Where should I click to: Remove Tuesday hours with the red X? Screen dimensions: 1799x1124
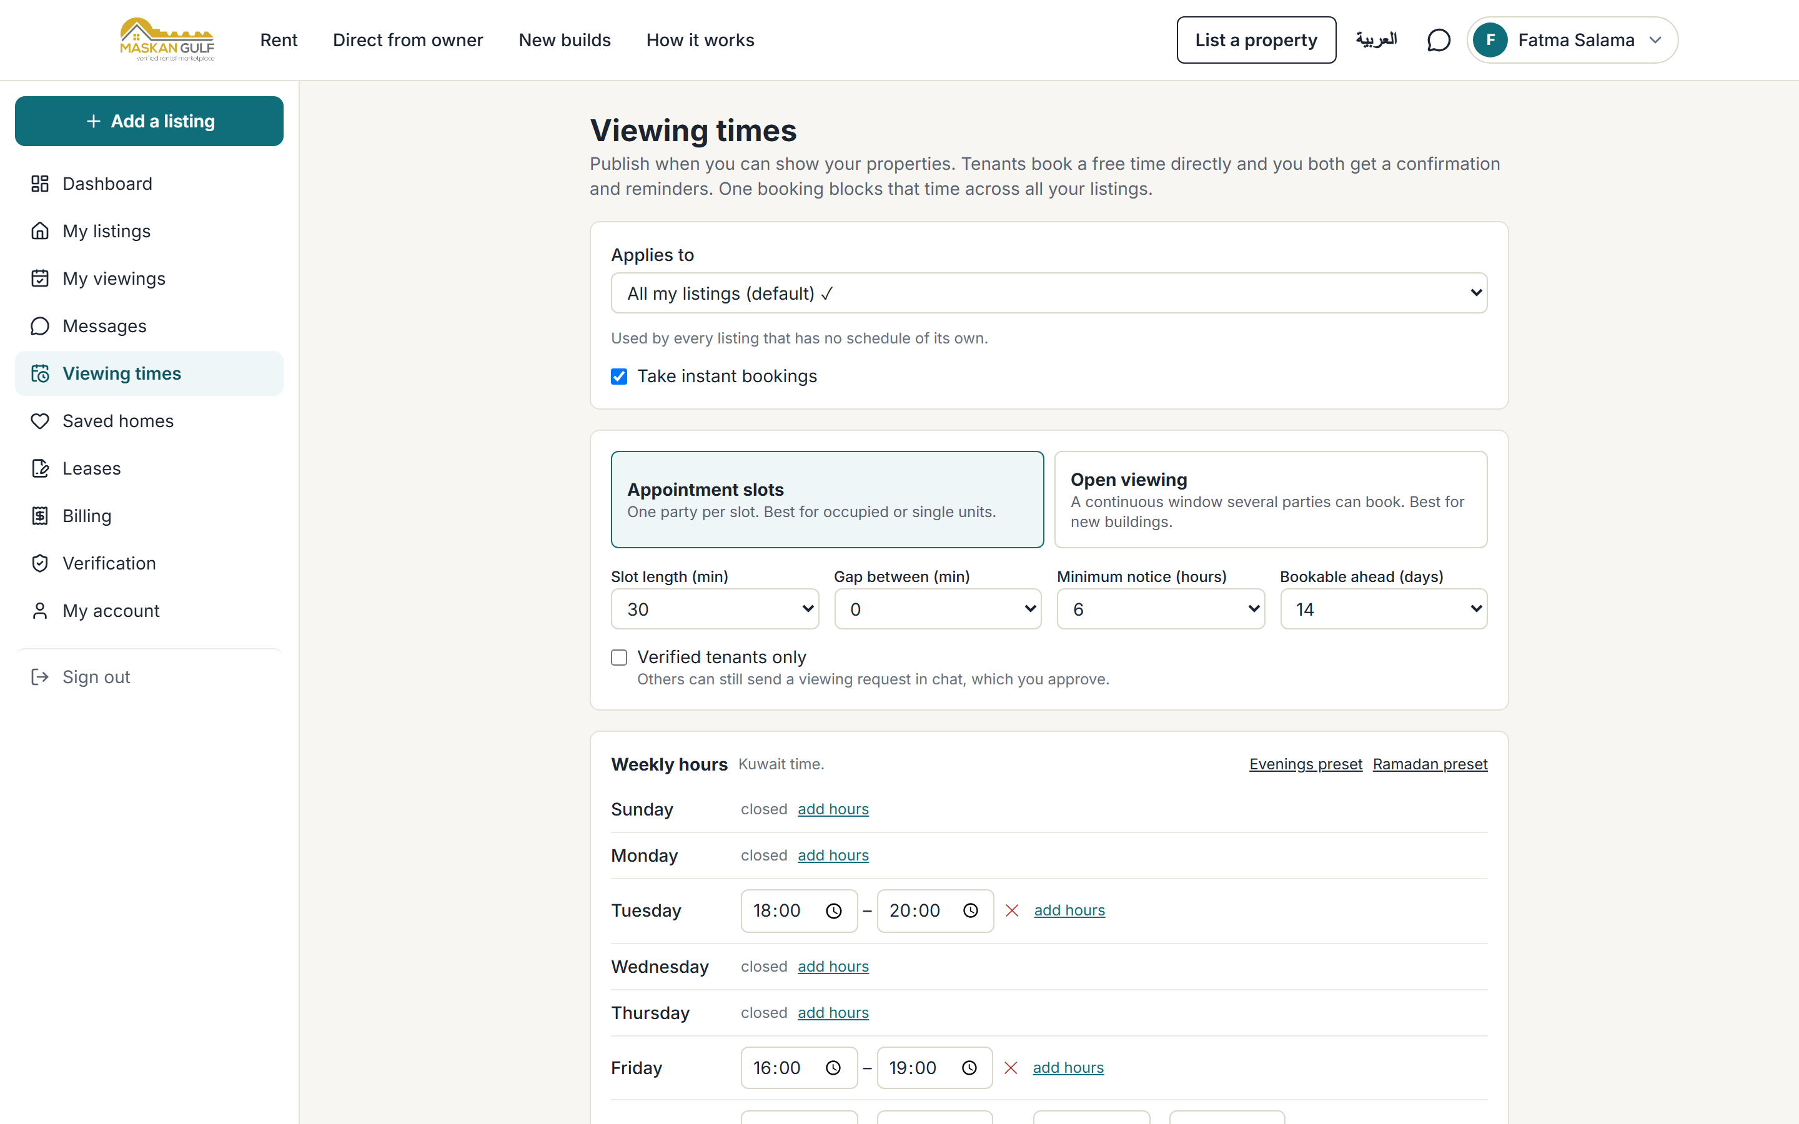(x=1012, y=910)
